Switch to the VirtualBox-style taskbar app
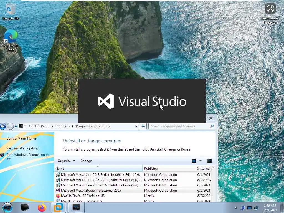 pos(58,207)
